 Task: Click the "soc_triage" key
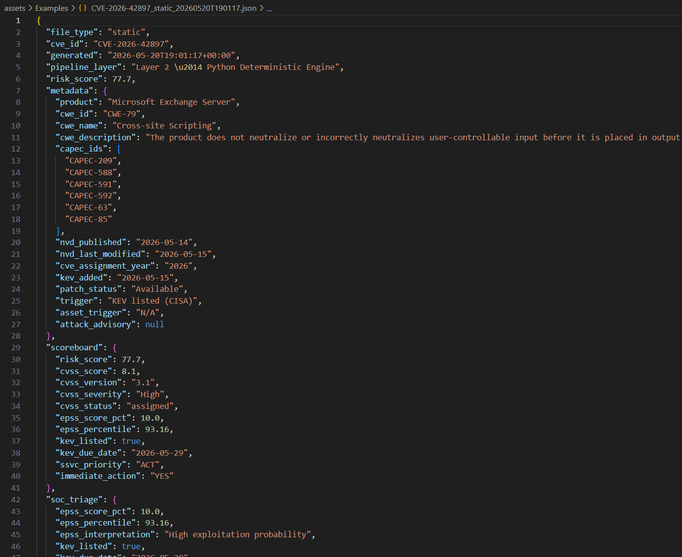(75, 499)
